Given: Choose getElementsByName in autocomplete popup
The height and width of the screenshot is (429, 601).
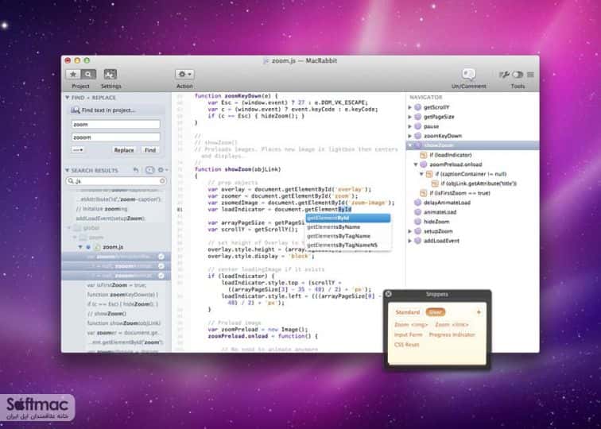Looking at the screenshot, I should 348,227.
